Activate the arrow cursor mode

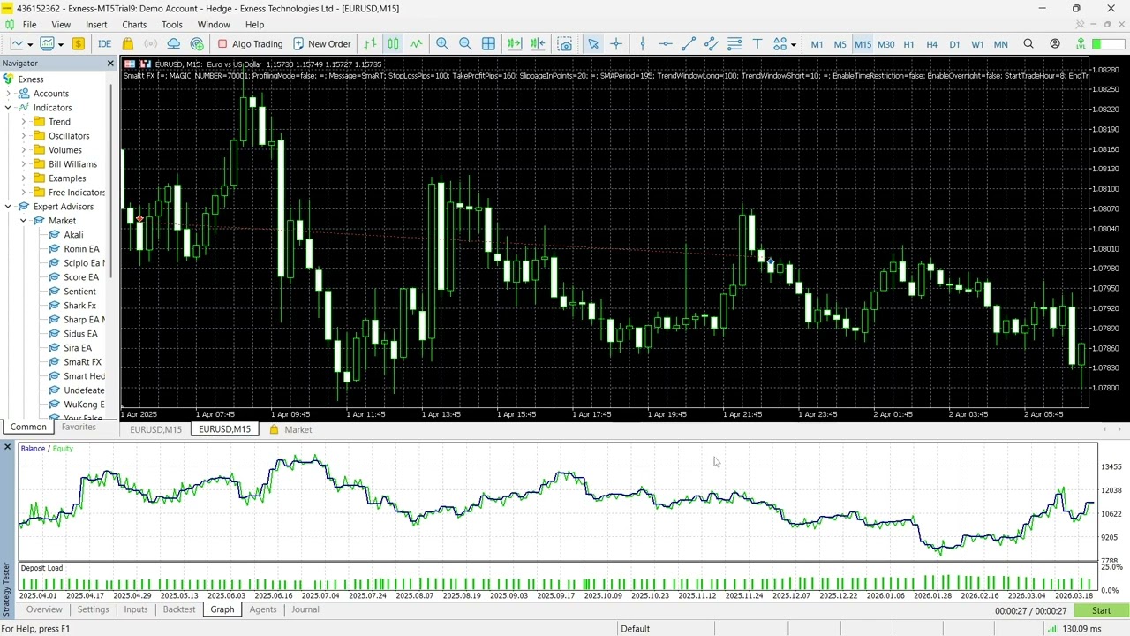[x=593, y=44]
